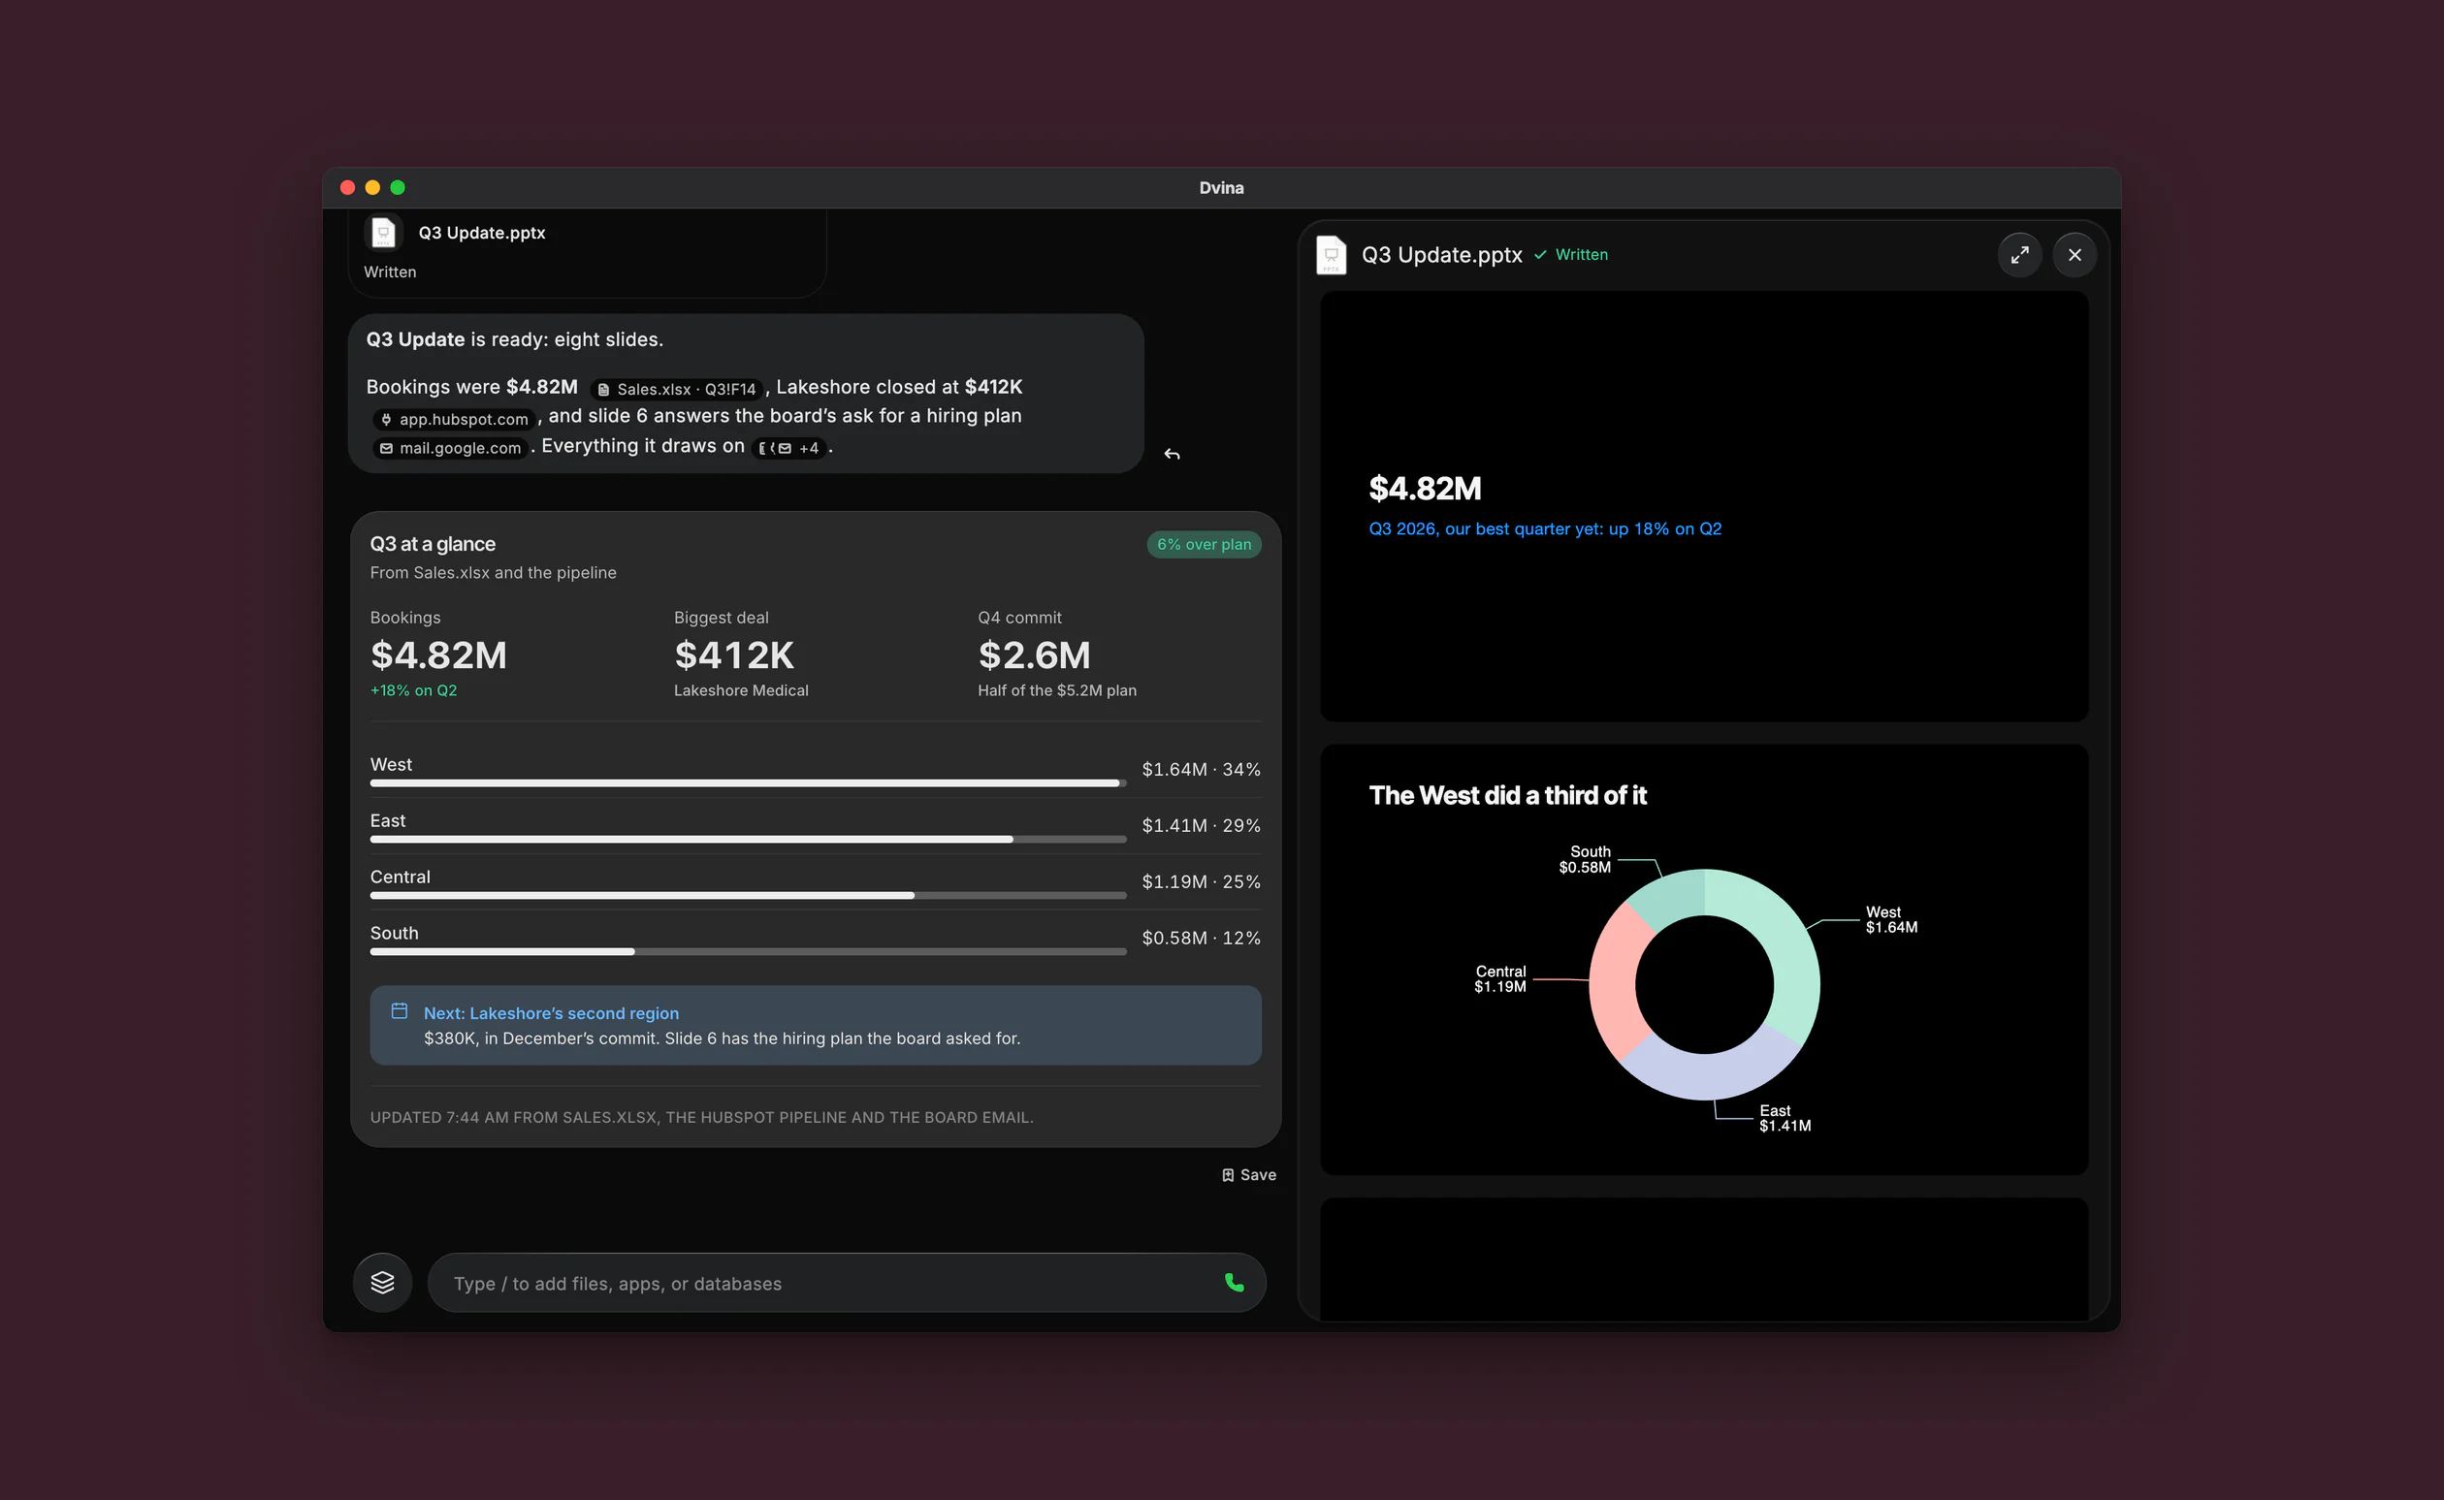The image size is (2444, 1500).
Task: Close the Q3 Update.pptx preview panel
Action: tap(2074, 255)
